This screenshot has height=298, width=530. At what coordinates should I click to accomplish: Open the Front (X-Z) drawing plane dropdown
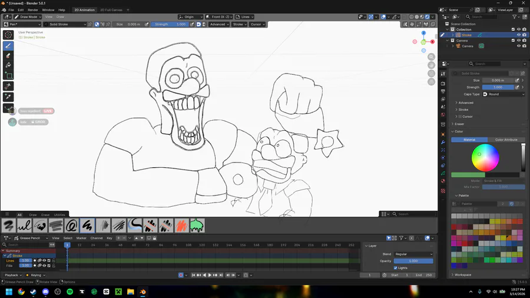[x=220, y=16]
